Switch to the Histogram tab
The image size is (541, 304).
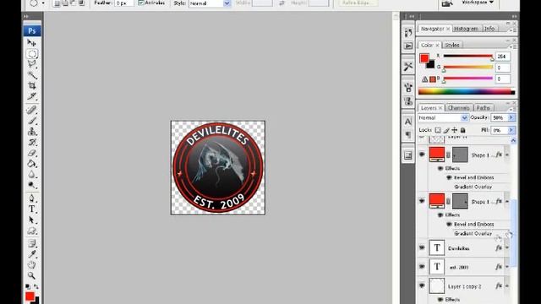466,29
